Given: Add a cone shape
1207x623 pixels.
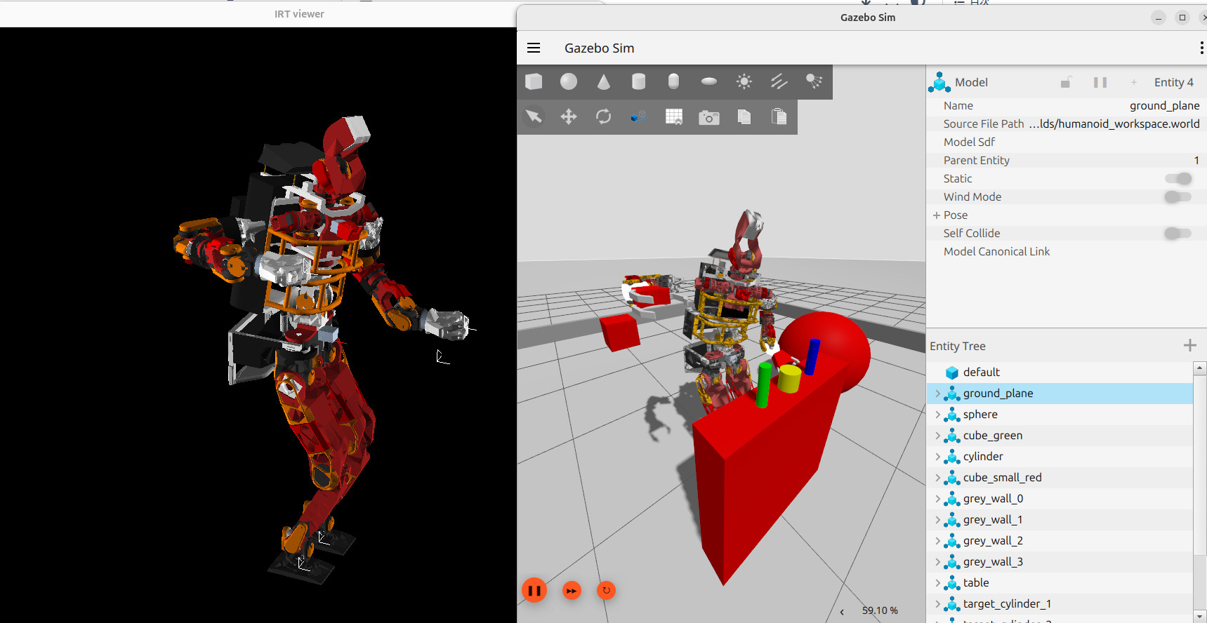Looking at the screenshot, I should pos(603,82).
